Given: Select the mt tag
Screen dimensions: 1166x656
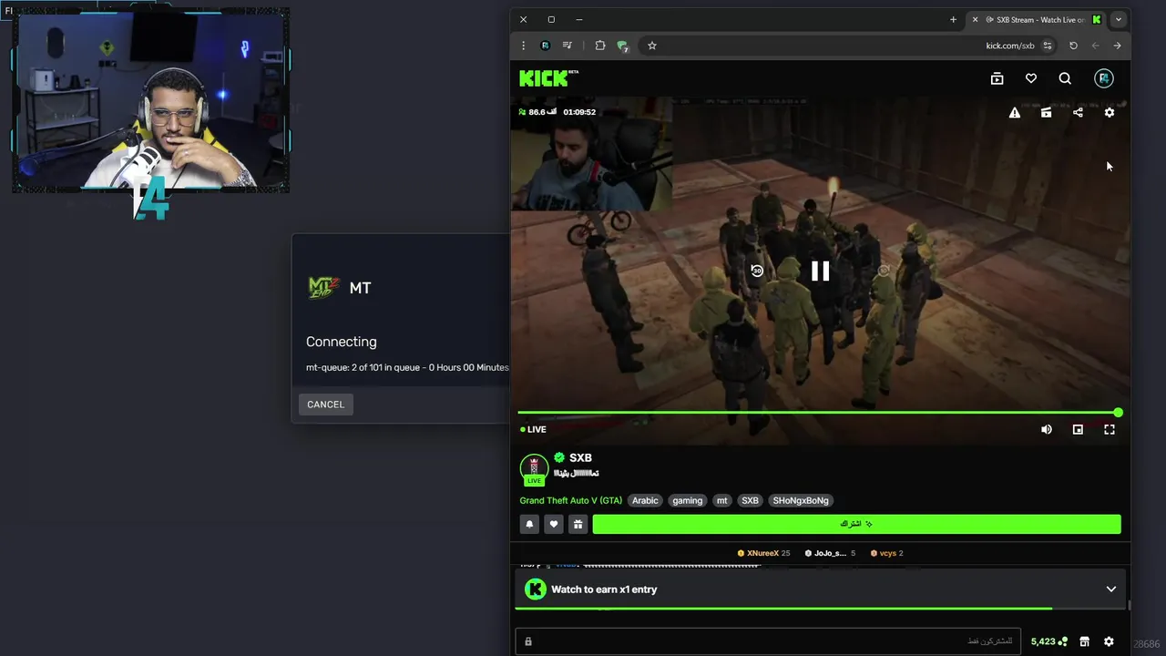Looking at the screenshot, I should pos(721,500).
